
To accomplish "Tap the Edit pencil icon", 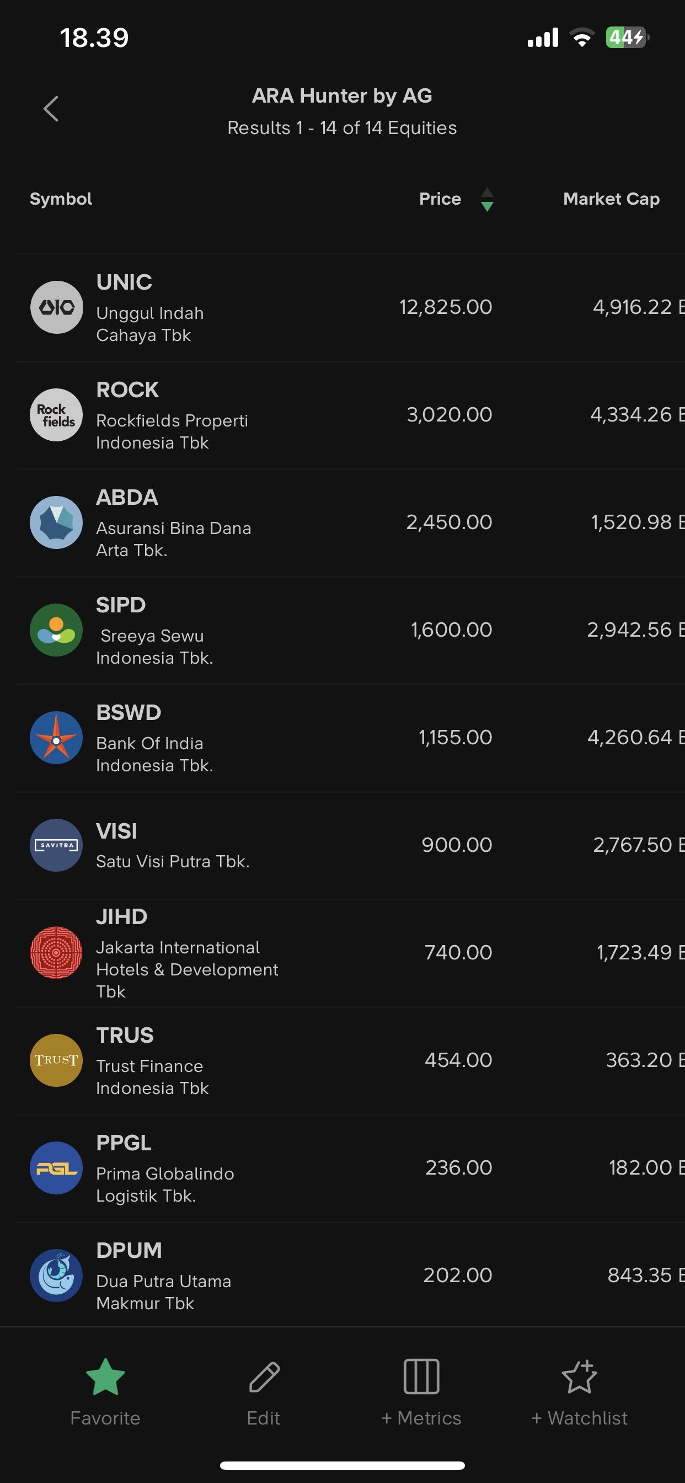I will [264, 1377].
